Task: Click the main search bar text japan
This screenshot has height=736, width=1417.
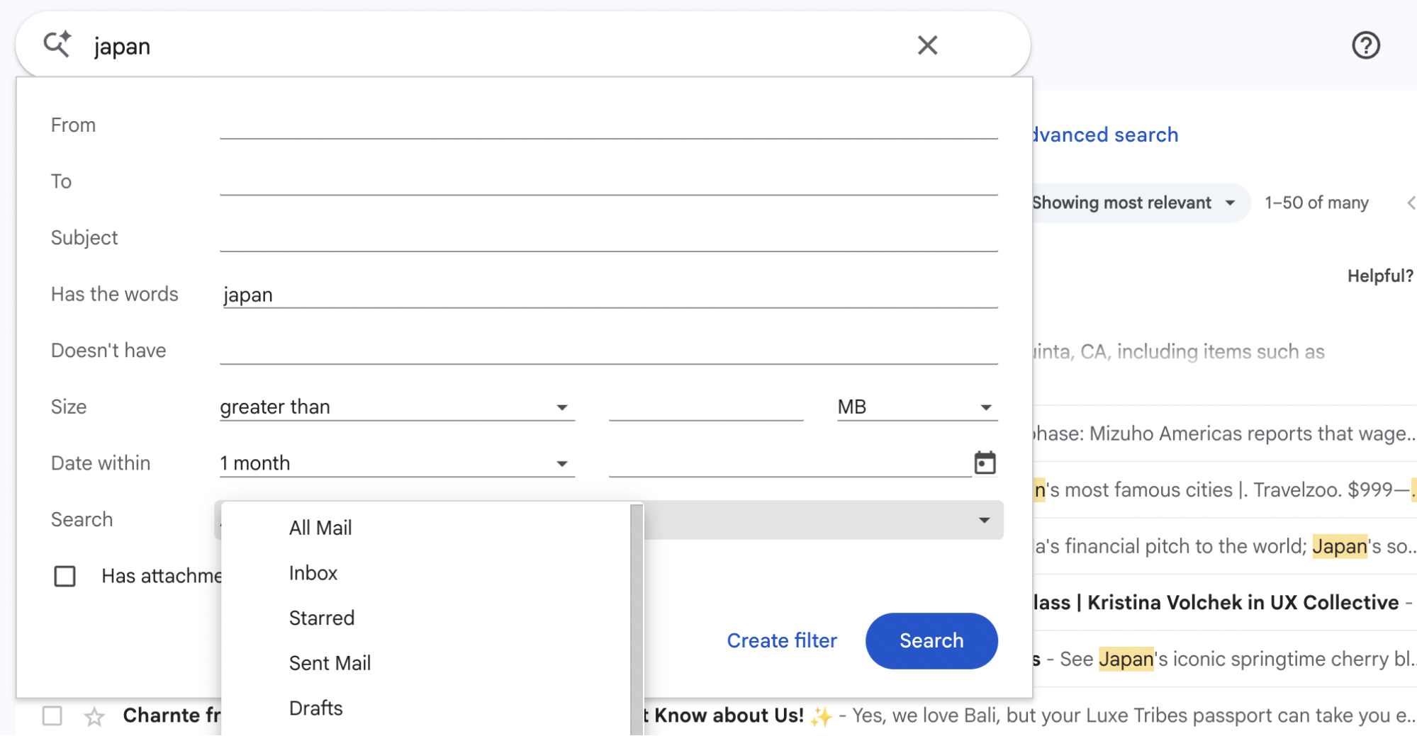Action: tap(122, 47)
